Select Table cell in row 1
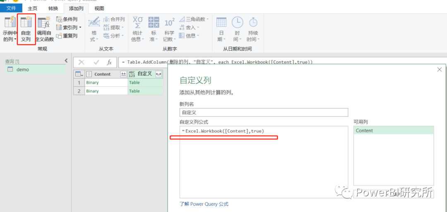The height and width of the screenshot is (212, 447). [145, 83]
